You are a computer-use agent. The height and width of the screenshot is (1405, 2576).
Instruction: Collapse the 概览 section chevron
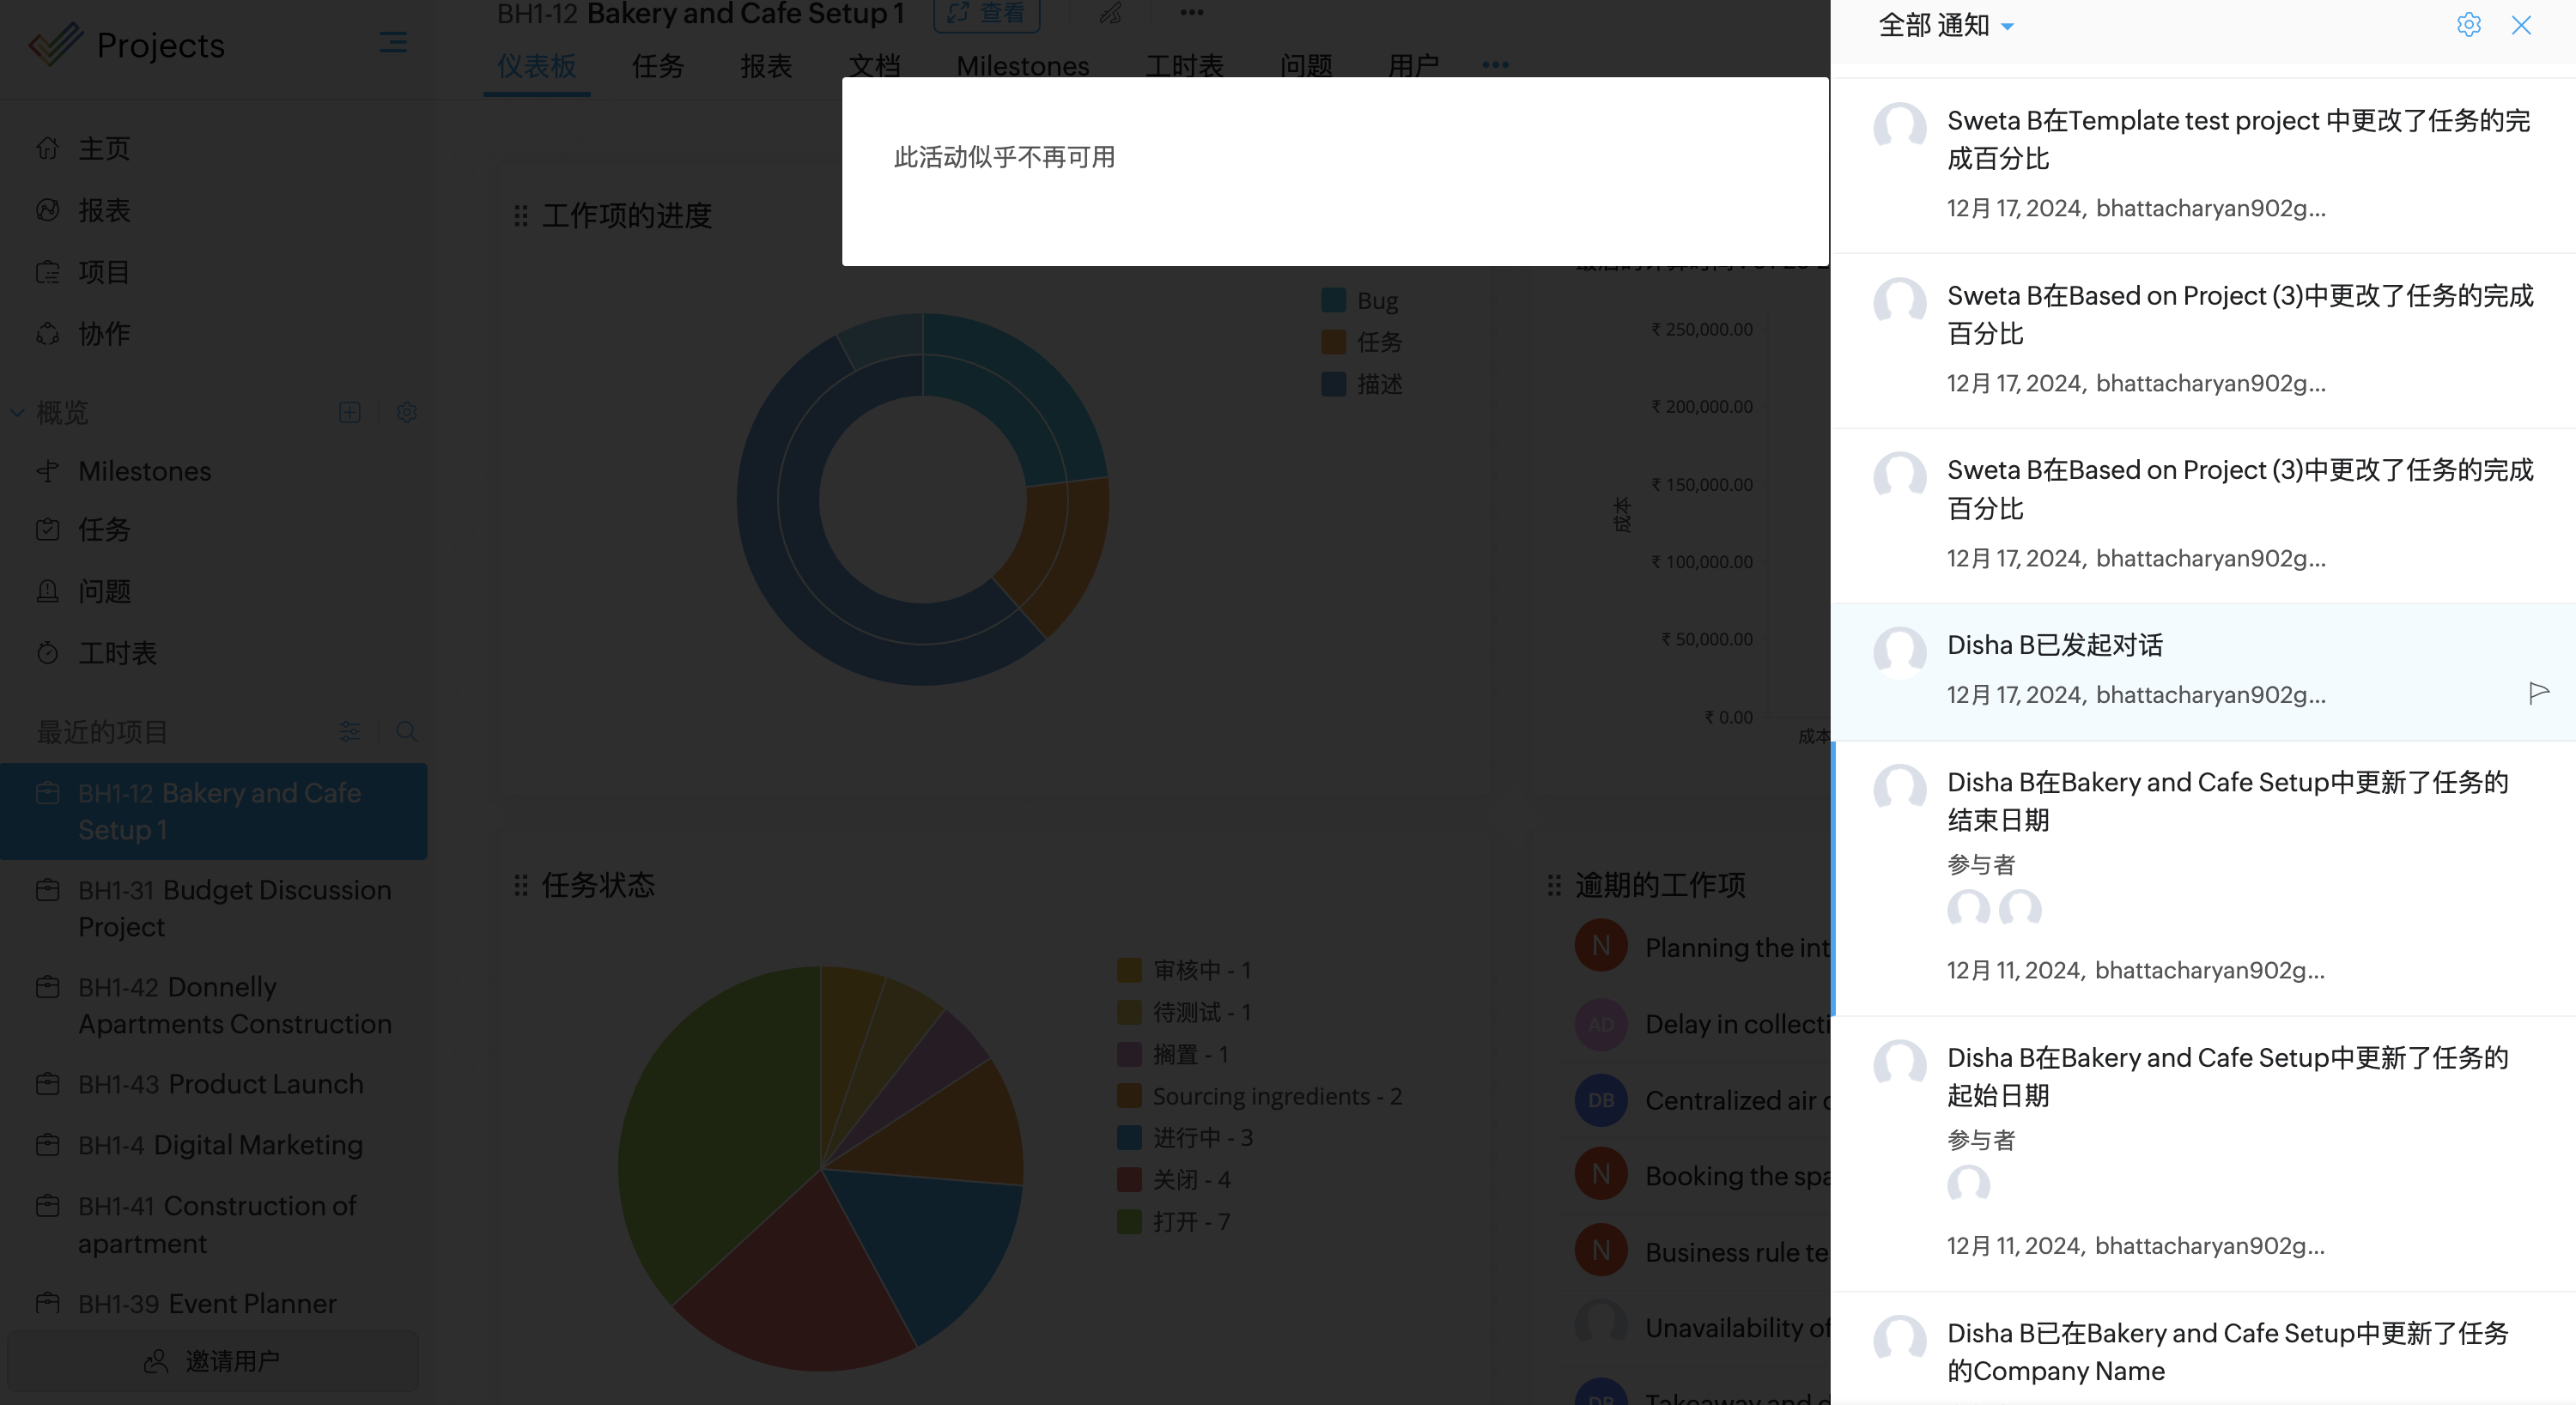(17, 412)
